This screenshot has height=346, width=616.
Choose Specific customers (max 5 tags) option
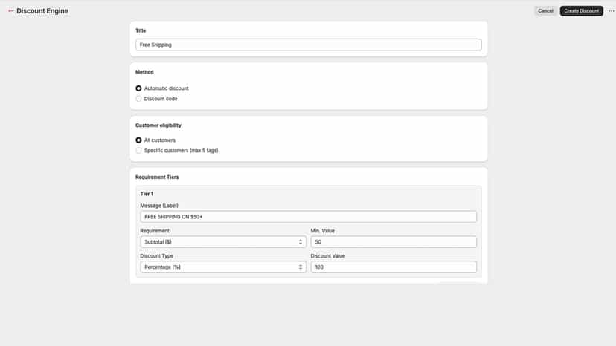[x=138, y=151]
